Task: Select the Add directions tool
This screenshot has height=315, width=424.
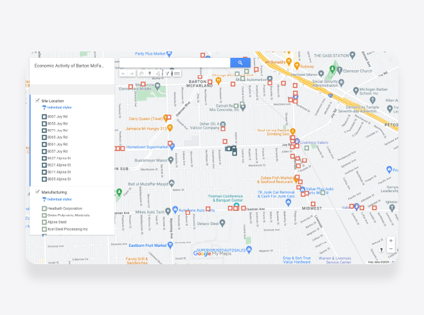Action: (168, 74)
